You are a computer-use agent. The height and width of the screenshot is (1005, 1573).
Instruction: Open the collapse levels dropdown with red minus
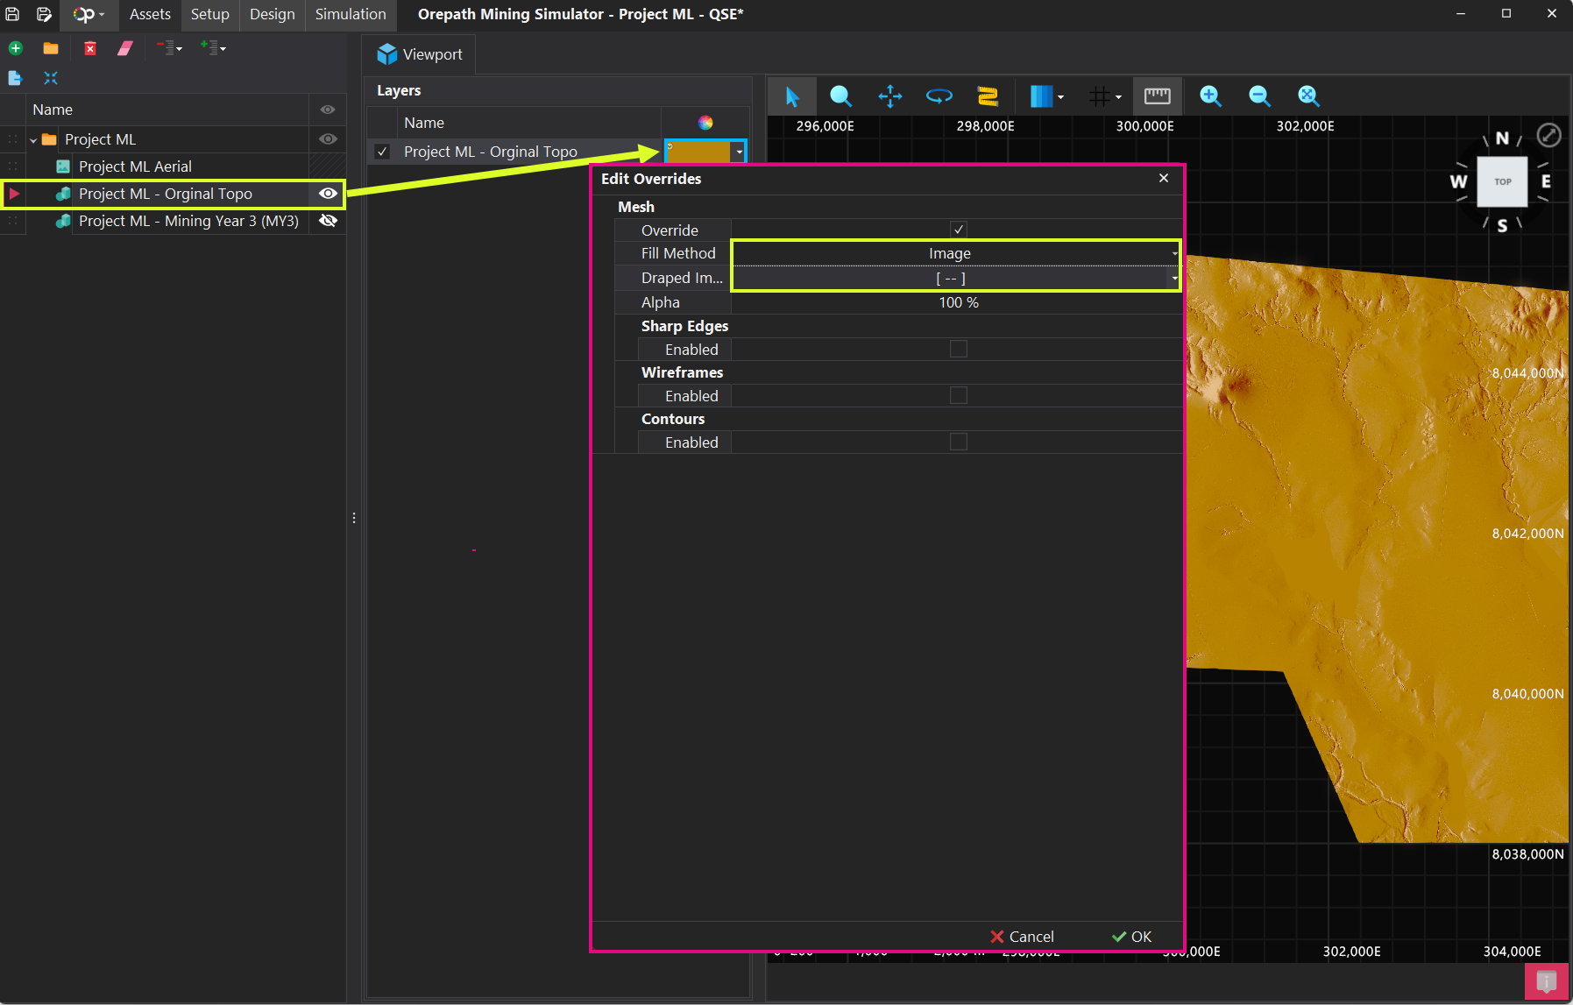pos(169,48)
